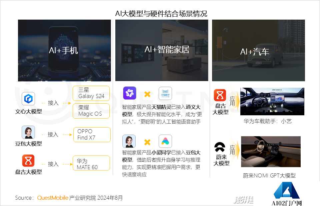Select the 三星 Galaxy S24 box
Image resolution: width=320 pixels, height=206 pixels.
[91, 93]
